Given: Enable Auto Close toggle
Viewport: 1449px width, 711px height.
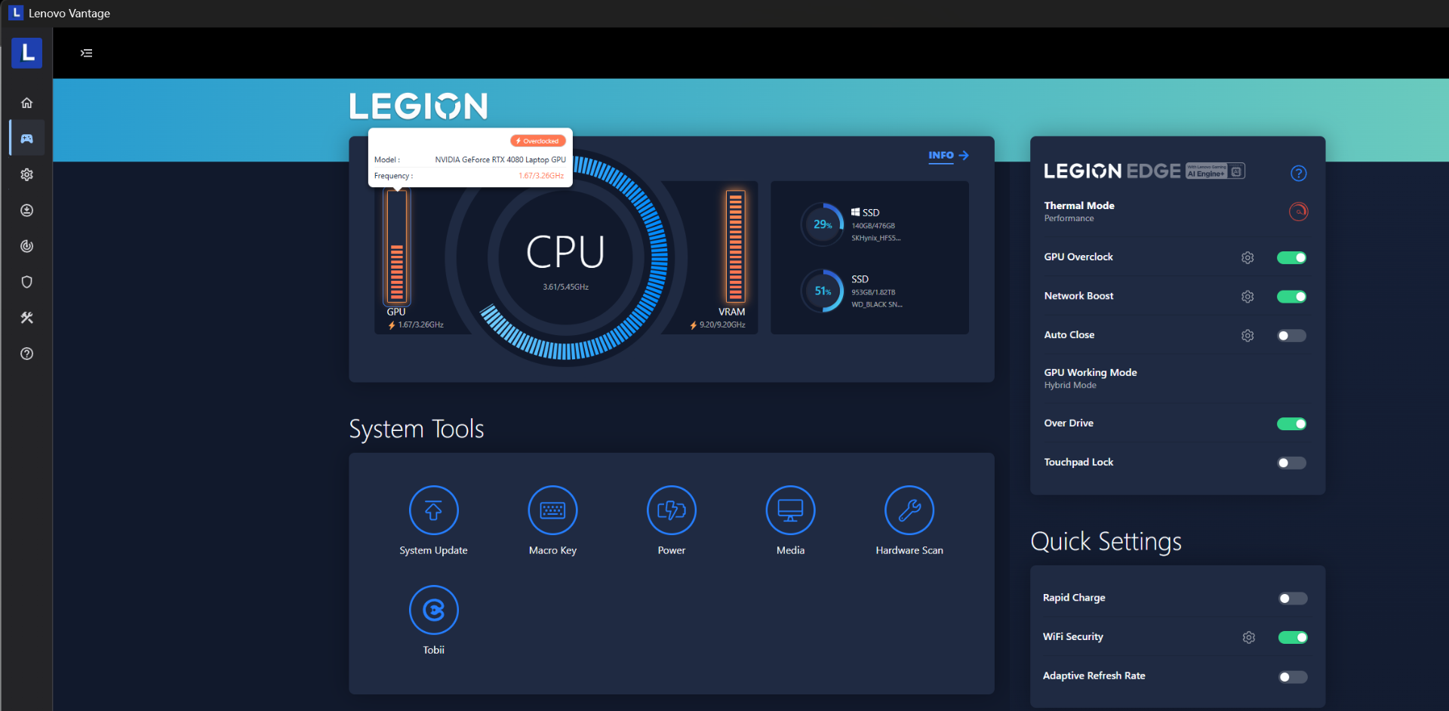Looking at the screenshot, I should (x=1291, y=335).
